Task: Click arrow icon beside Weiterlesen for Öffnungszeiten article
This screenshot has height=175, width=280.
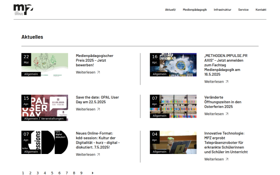Action: pos(227,114)
